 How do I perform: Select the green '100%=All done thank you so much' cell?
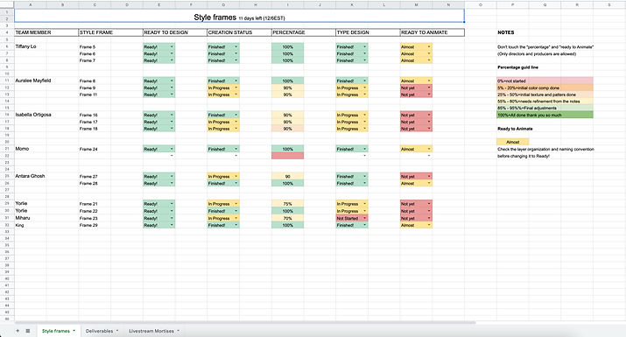coord(545,115)
